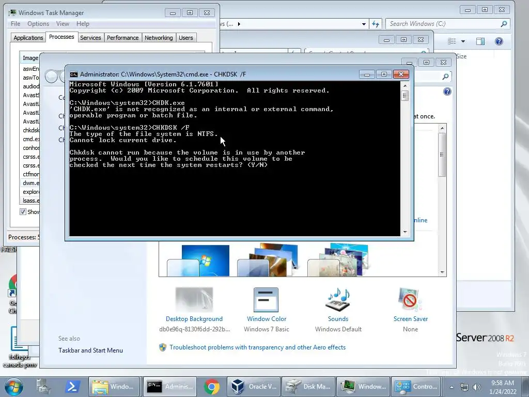Show hidden icons in the system tray
This screenshot has height=397, width=529.
tap(452, 387)
